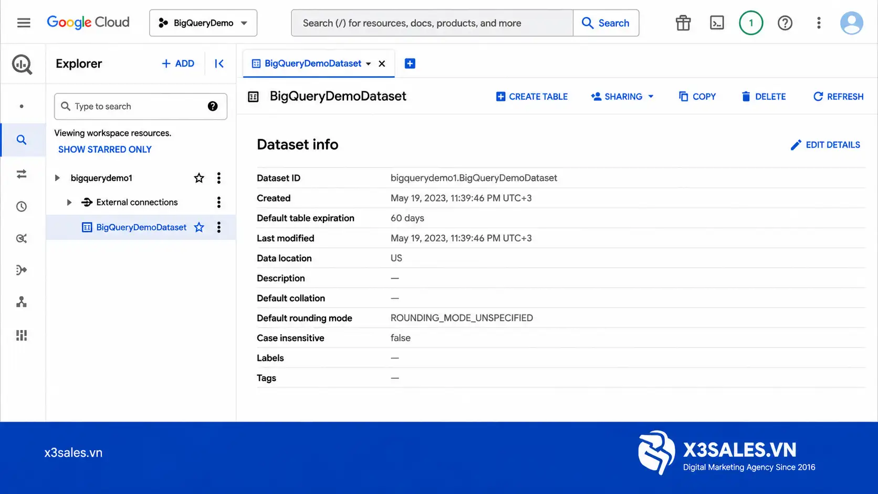Click the SHOW STARRED ONLY link
The height and width of the screenshot is (494, 878).
[x=105, y=150]
